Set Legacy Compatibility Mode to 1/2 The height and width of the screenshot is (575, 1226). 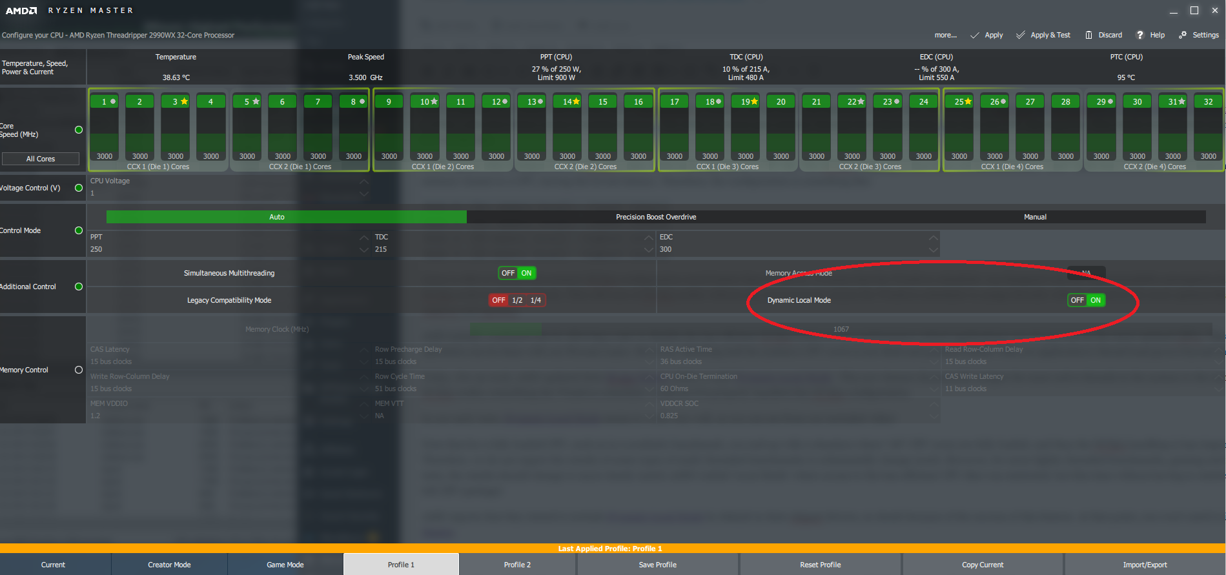[517, 300]
